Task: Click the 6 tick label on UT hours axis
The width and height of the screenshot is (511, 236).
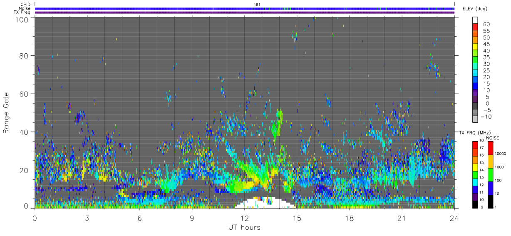Action: pyautogui.click(x=140, y=218)
